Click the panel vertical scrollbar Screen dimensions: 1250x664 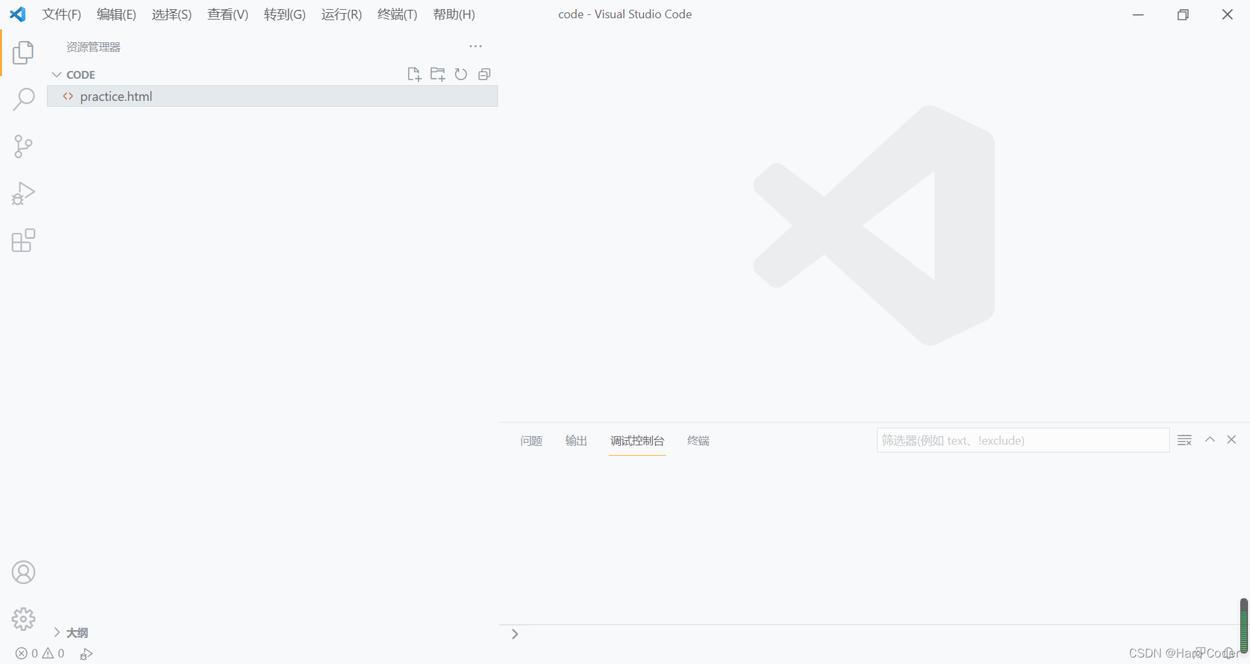1243,625
